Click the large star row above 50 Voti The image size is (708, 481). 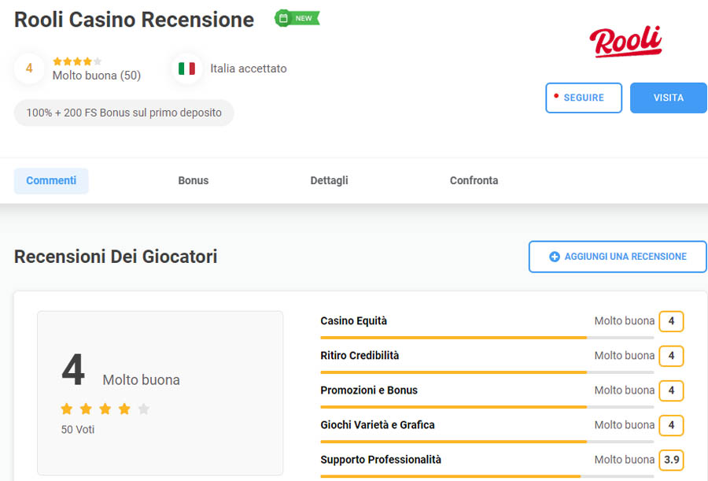105,409
